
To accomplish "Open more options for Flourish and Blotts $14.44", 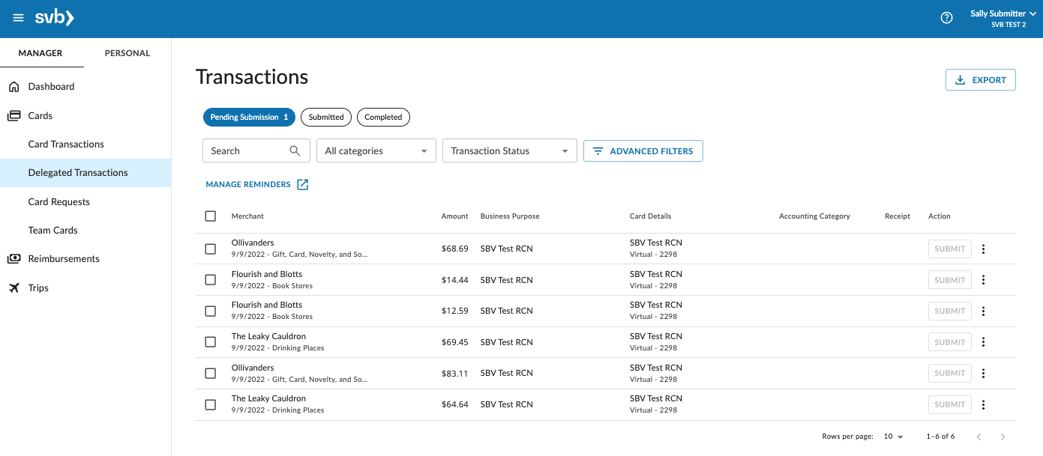I will point(984,280).
